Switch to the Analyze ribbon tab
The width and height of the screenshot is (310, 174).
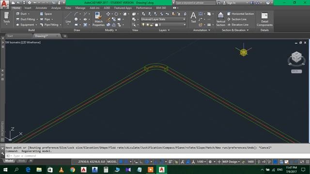[56, 8]
